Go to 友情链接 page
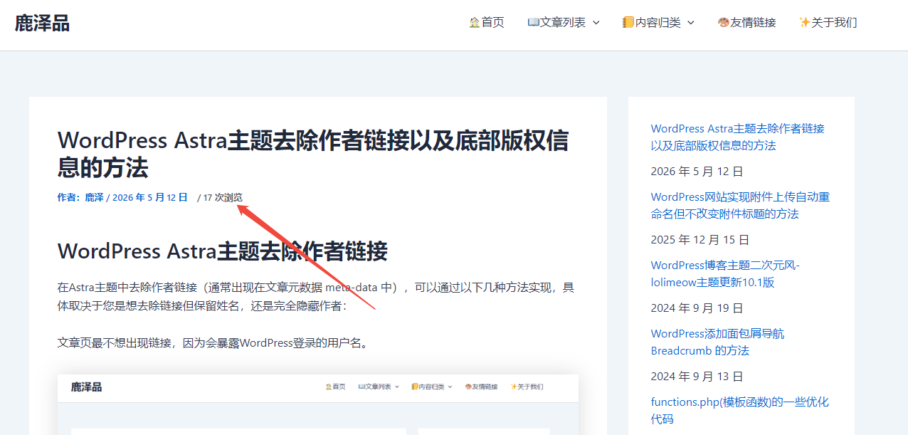 pos(746,23)
